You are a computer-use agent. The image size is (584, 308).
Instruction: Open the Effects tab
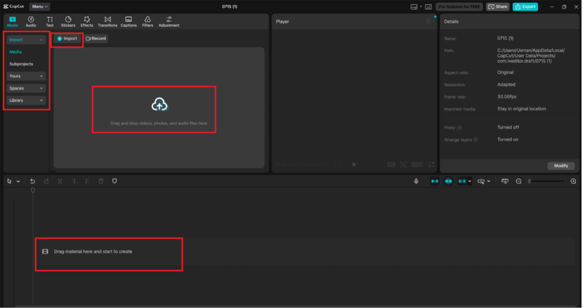pyautogui.click(x=87, y=22)
